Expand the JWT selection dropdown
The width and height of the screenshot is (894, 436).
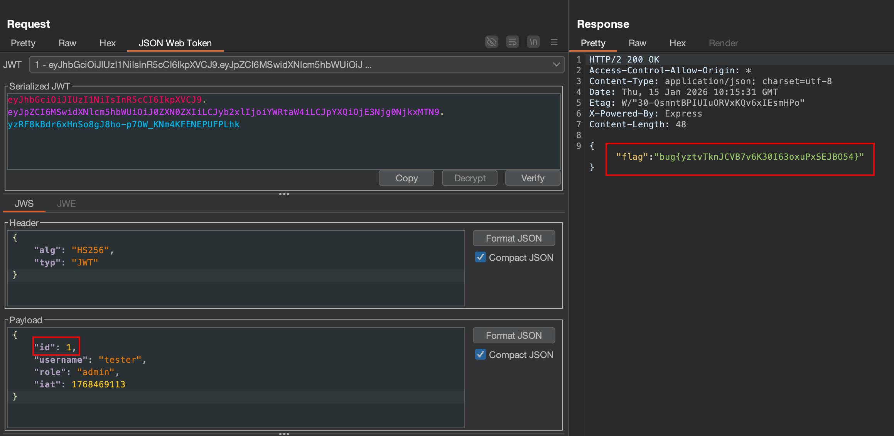coord(556,65)
